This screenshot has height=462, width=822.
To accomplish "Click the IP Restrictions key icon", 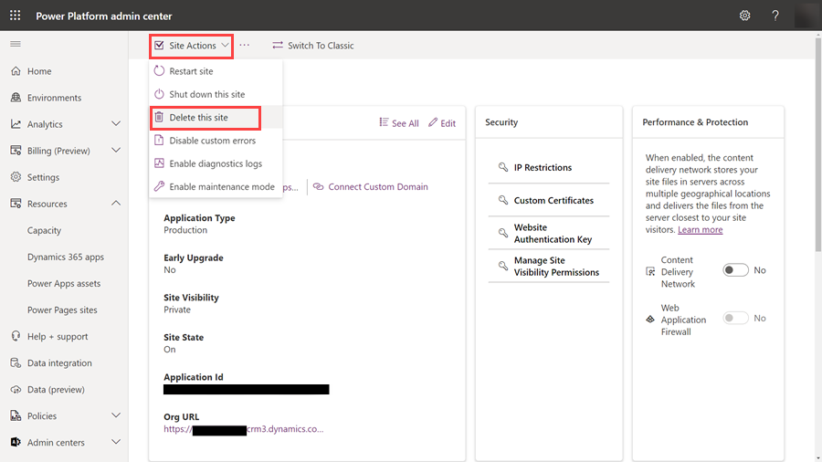I will 503,167.
